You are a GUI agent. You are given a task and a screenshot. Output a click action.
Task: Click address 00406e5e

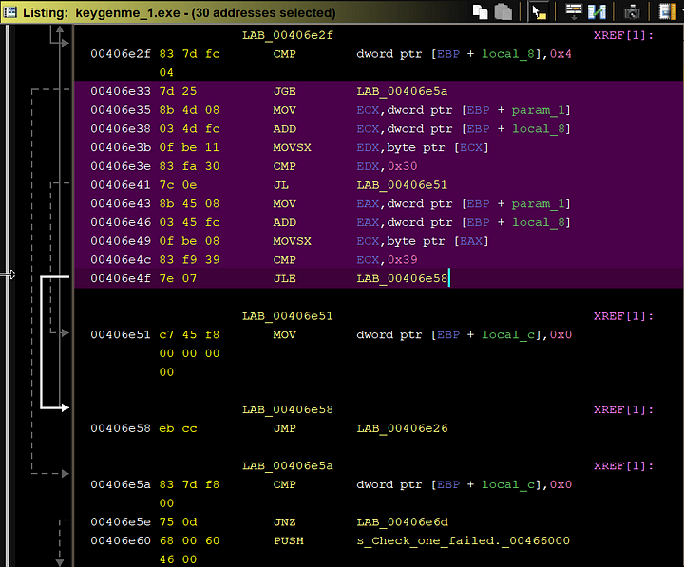[121, 522]
